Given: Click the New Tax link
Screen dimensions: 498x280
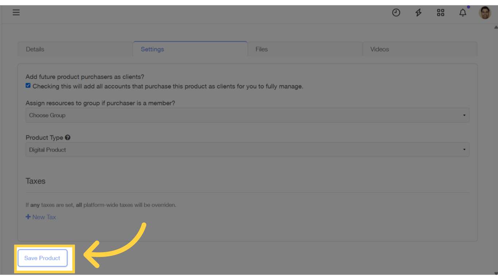Looking at the screenshot, I should coord(41,217).
